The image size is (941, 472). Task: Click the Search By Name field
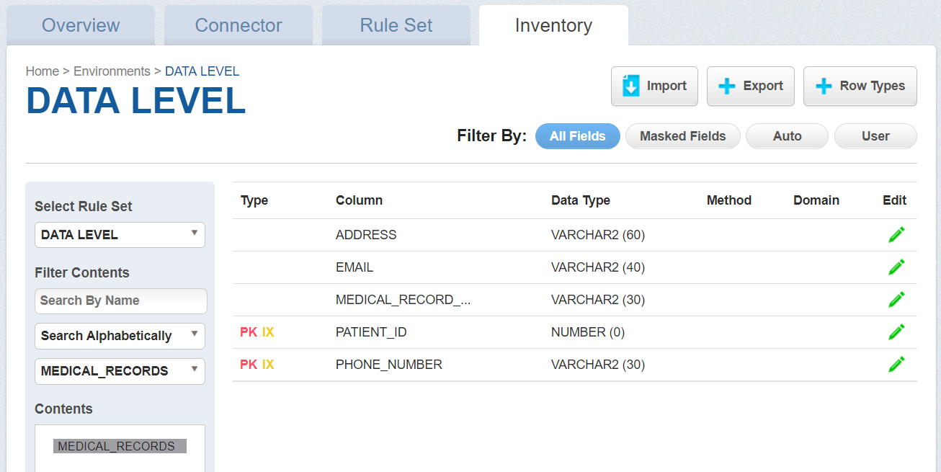(x=120, y=300)
